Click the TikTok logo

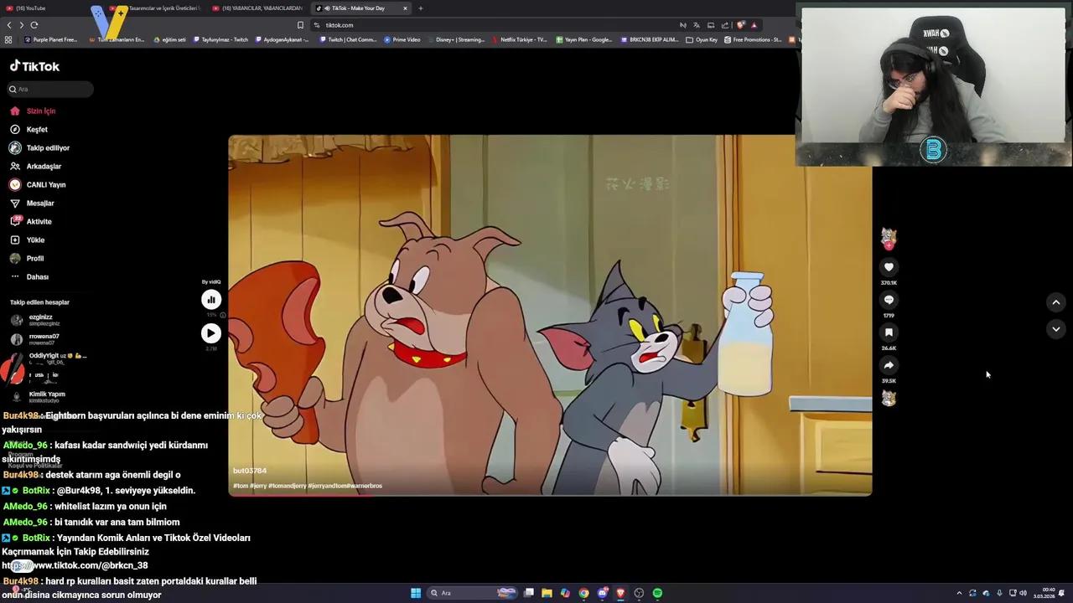(34, 66)
